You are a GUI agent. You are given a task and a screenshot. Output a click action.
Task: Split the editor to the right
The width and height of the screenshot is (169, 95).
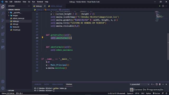[163, 6]
